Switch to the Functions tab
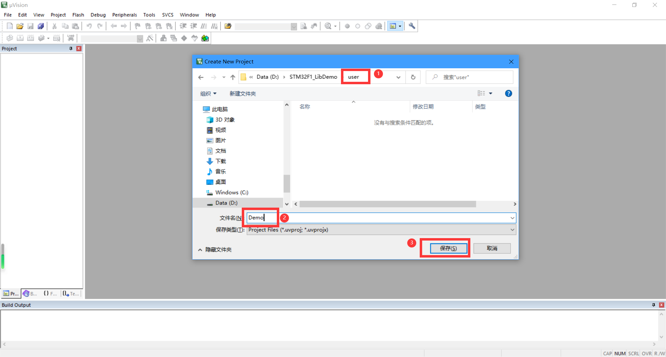The height and width of the screenshot is (357, 666). click(x=50, y=294)
